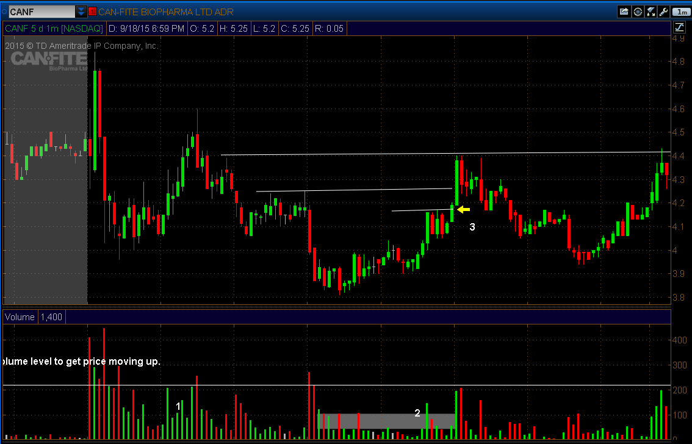The image size is (692, 444).
Task: Click the 3.8 price axis label
Action: point(679,298)
